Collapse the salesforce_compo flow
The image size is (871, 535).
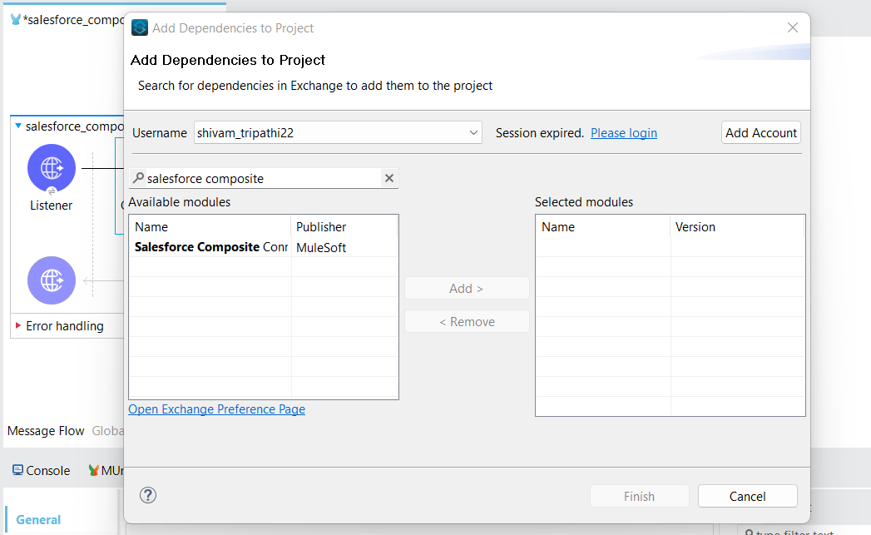point(18,126)
